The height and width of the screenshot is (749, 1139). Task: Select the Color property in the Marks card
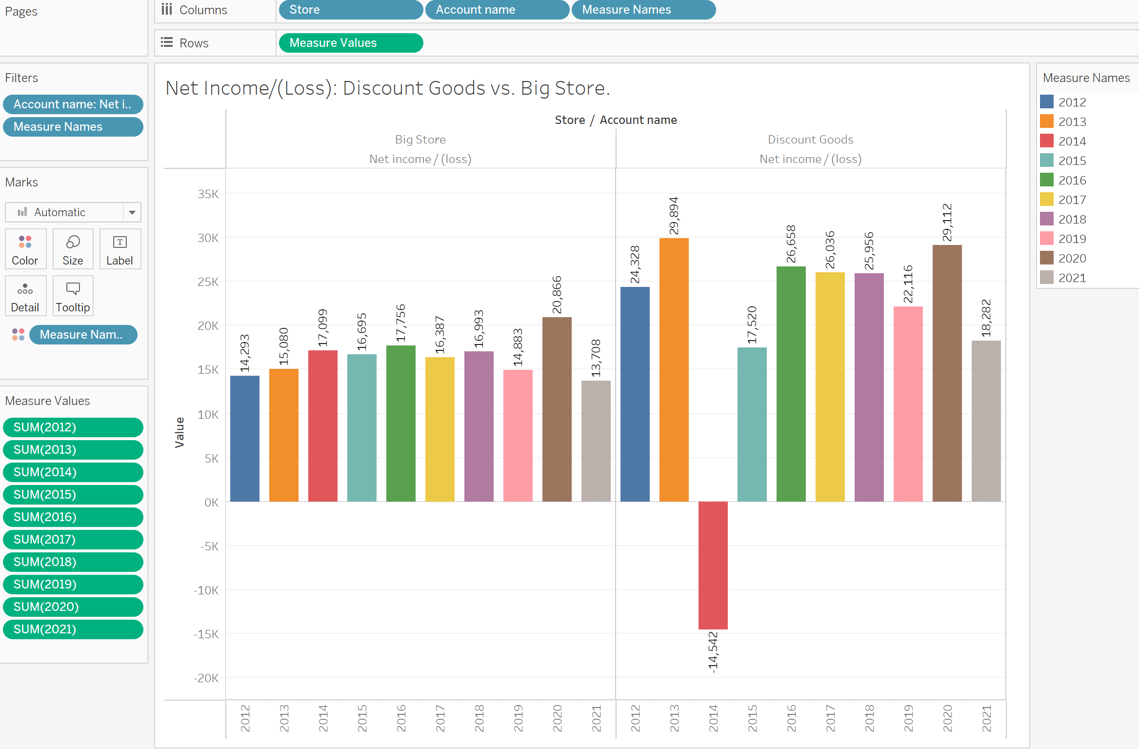coord(25,249)
